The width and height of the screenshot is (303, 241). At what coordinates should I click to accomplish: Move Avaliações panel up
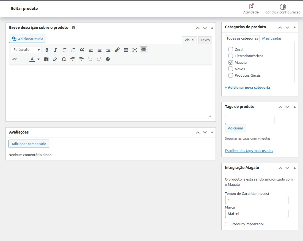198,132
